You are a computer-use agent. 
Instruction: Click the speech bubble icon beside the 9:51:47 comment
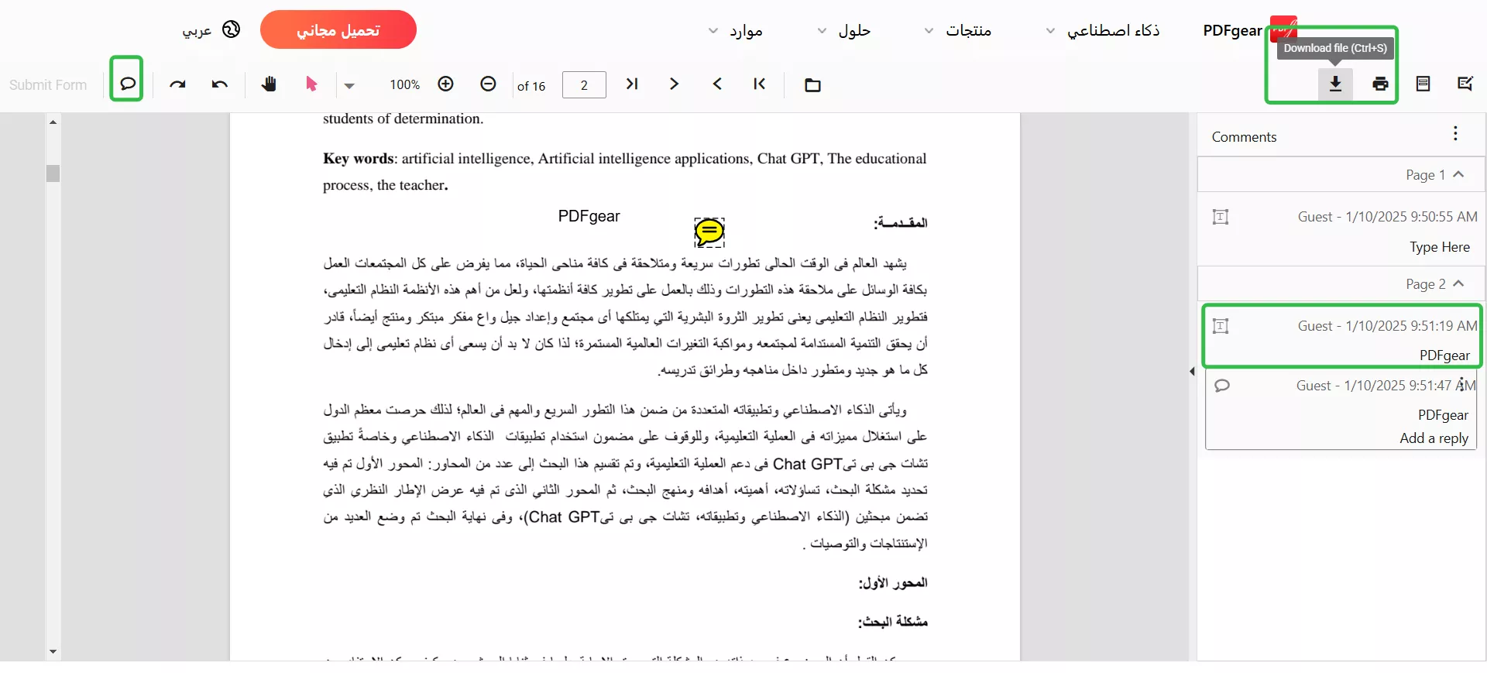point(1222,386)
